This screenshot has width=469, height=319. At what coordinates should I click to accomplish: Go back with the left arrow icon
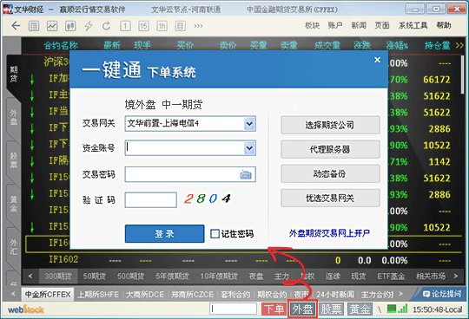(x=16, y=26)
